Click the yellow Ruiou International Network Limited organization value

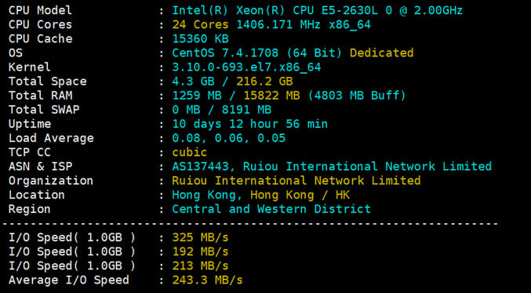296,181
